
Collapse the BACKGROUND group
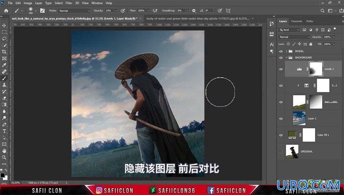pyautogui.click(x=287, y=57)
